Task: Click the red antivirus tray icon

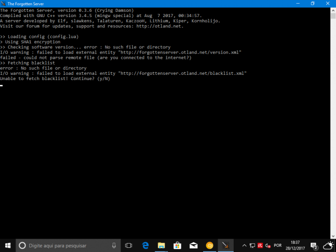Action: tap(260, 246)
